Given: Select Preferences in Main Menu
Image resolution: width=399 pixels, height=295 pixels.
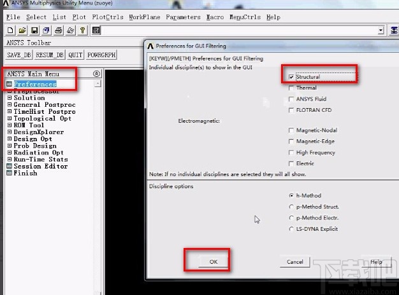Looking at the screenshot, I should coord(35,84).
